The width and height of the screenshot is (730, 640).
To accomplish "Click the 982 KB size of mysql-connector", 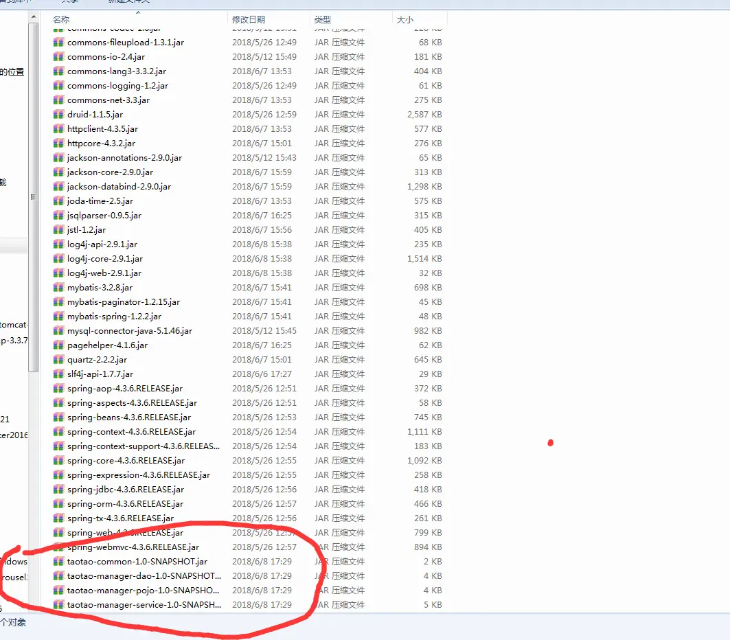I will (x=428, y=331).
